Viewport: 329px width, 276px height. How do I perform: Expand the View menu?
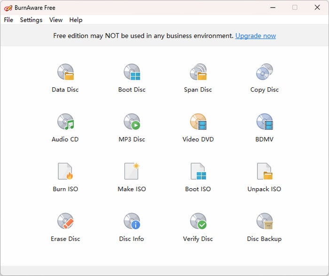click(56, 20)
